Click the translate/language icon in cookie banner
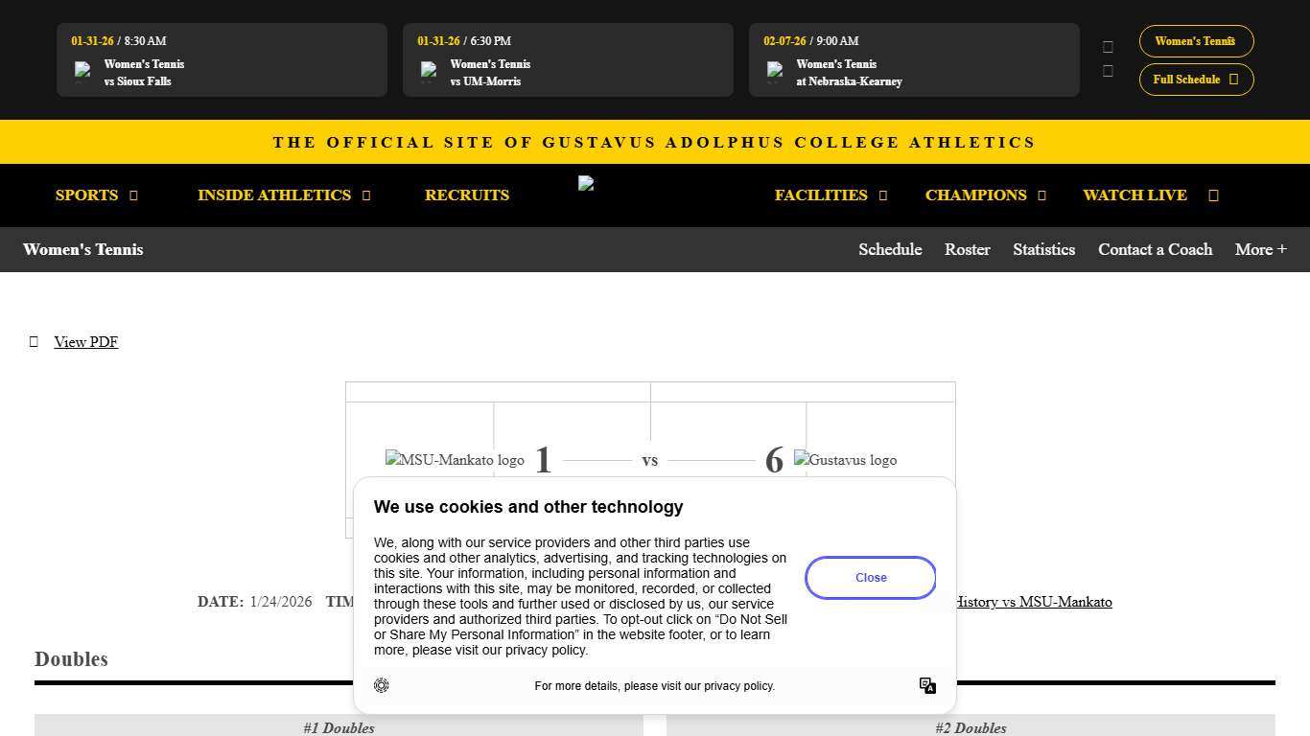 926,685
